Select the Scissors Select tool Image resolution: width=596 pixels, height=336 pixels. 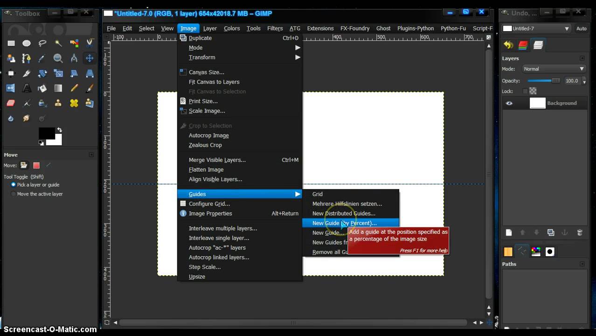90,43
